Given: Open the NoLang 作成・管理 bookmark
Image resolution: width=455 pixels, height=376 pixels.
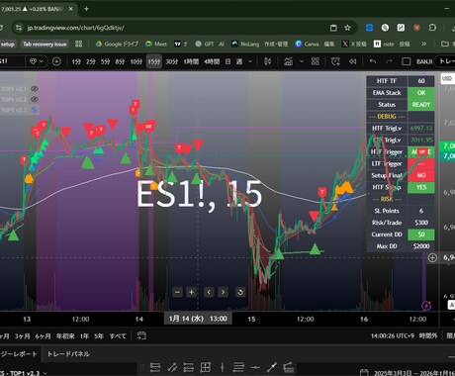Looking at the screenshot, I should pyautogui.click(x=259, y=44).
